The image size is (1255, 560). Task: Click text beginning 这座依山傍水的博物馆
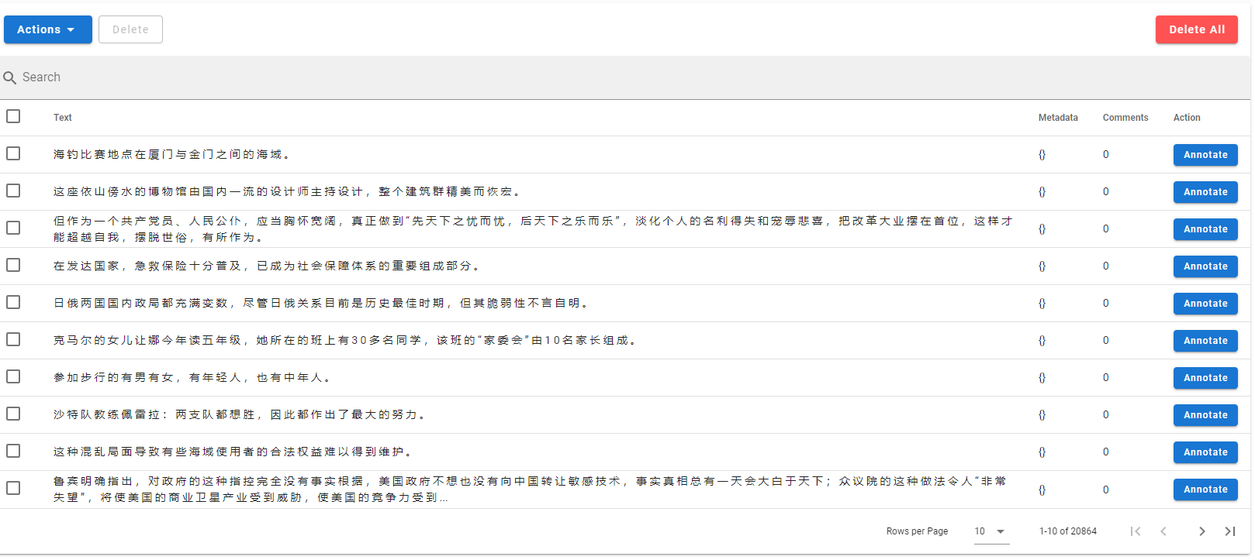[x=288, y=192]
